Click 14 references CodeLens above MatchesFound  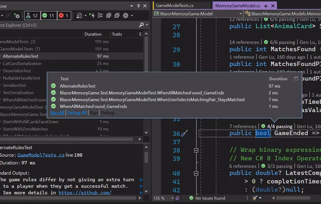coord(244,42)
